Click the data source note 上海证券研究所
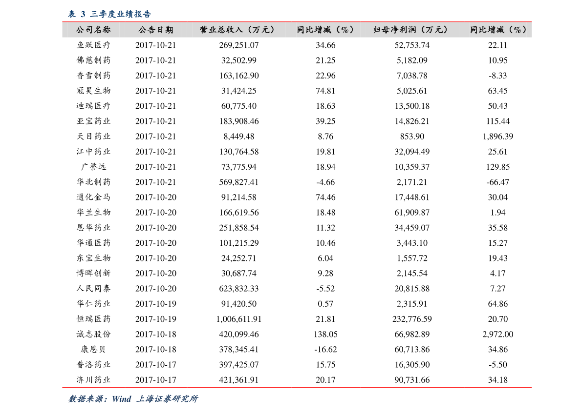Image resolution: width=582 pixels, height=414 pixels. click(x=167, y=399)
